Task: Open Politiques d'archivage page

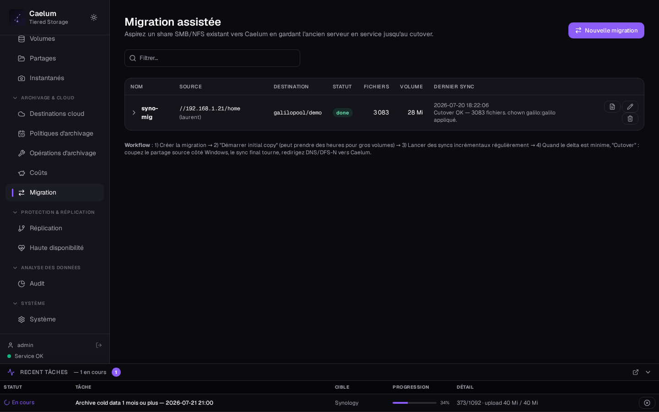Action: pyautogui.click(x=54, y=133)
